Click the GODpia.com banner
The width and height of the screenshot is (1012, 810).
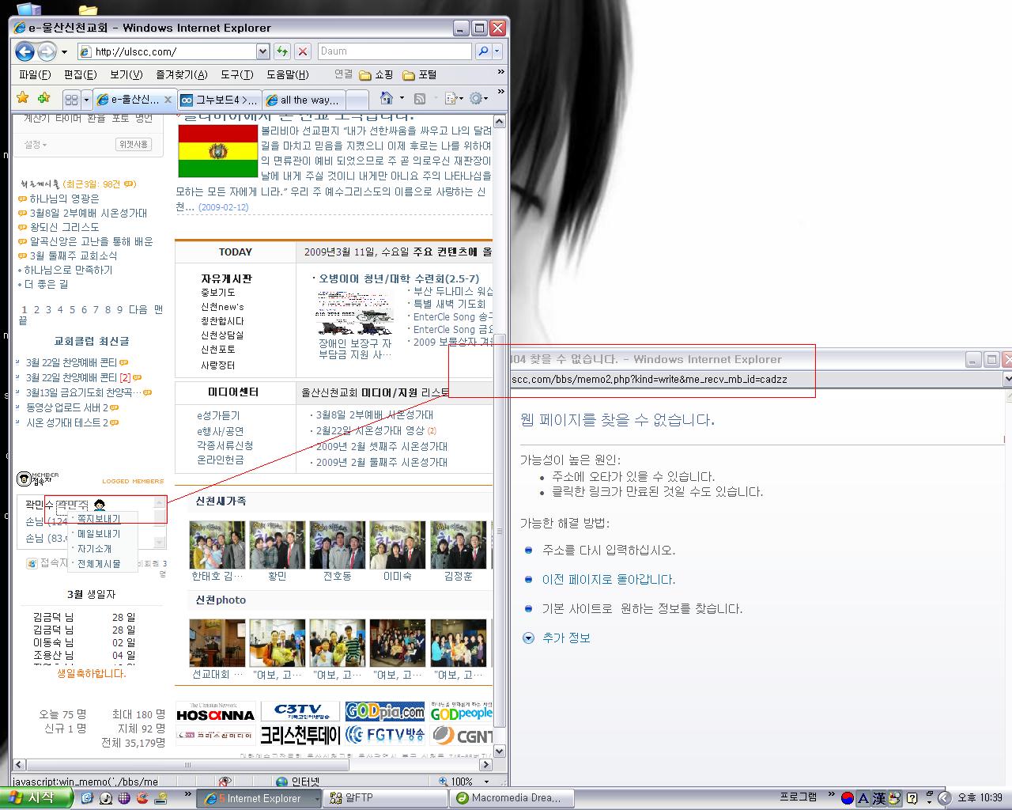point(385,711)
